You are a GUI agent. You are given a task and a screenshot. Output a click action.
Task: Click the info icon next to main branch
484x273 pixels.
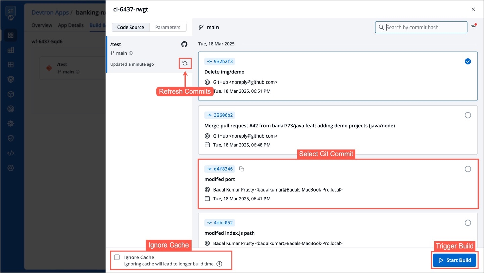(x=131, y=53)
